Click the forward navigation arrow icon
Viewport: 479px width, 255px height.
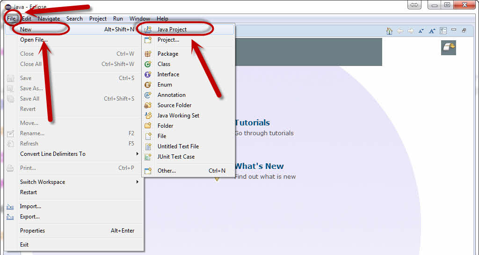pyautogui.click(x=411, y=31)
